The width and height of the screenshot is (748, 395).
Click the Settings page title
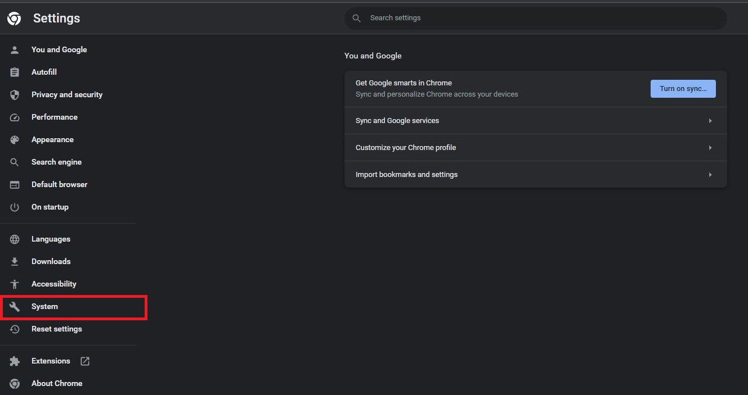pyautogui.click(x=57, y=19)
